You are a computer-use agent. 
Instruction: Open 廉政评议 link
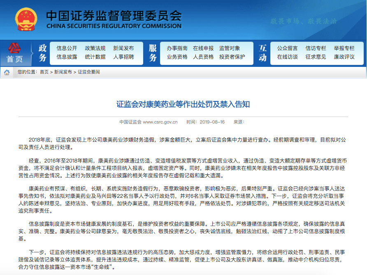(344, 57)
